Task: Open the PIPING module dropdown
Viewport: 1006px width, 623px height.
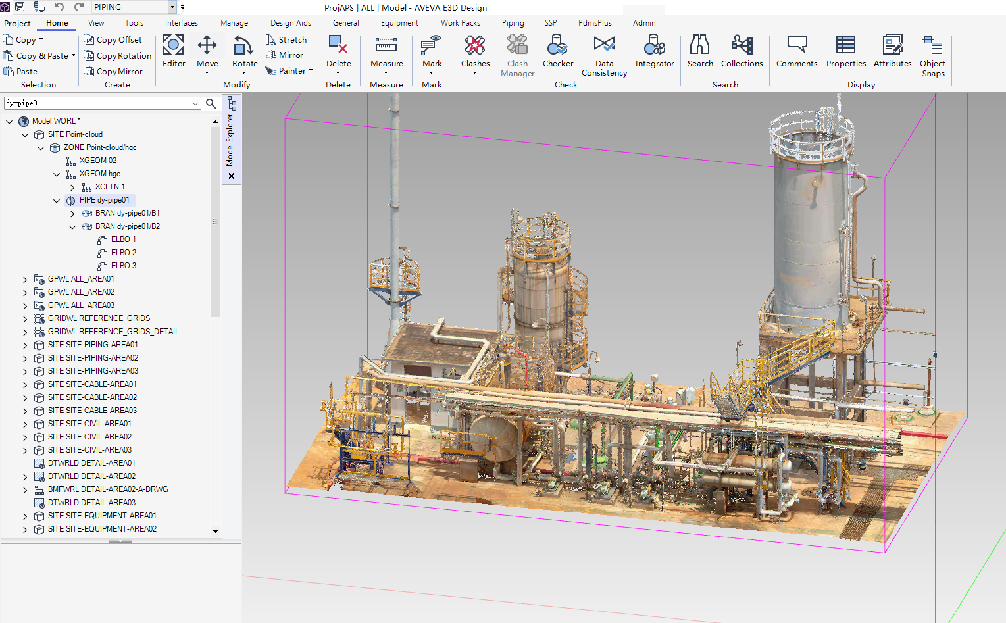Action: (x=172, y=7)
